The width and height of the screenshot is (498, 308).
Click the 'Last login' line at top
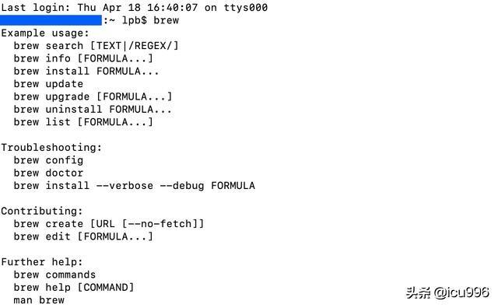point(134,7)
